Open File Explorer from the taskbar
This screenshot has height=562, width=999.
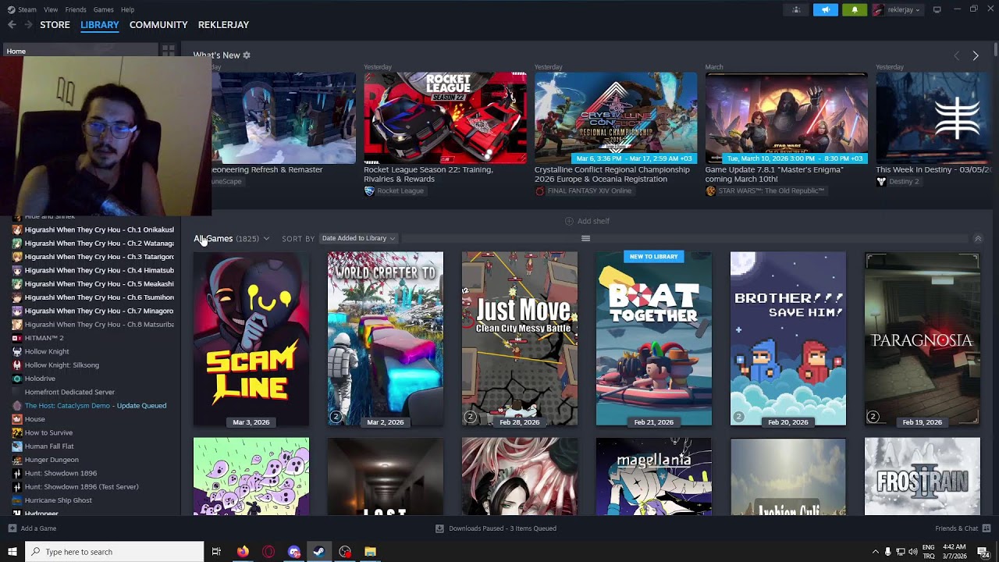pyautogui.click(x=370, y=552)
